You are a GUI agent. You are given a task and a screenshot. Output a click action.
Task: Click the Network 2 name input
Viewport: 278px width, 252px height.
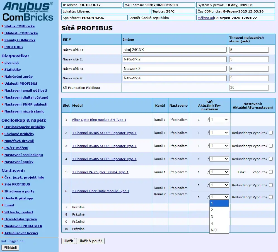(x=175, y=59)
